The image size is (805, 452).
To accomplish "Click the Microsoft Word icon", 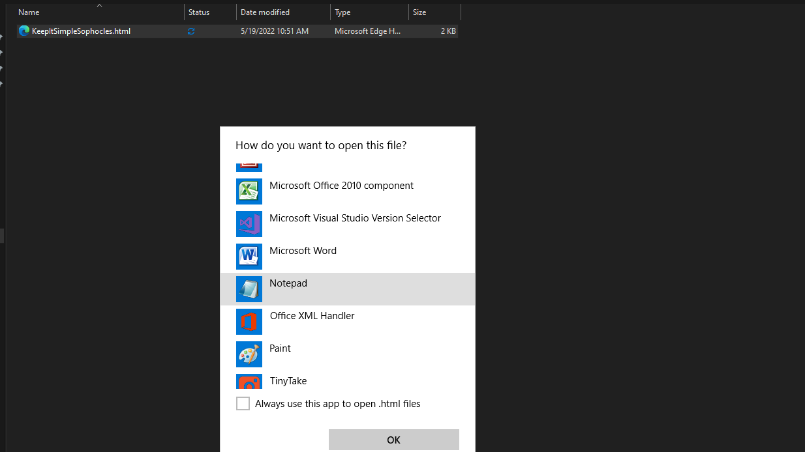I will tap(249, 257).
